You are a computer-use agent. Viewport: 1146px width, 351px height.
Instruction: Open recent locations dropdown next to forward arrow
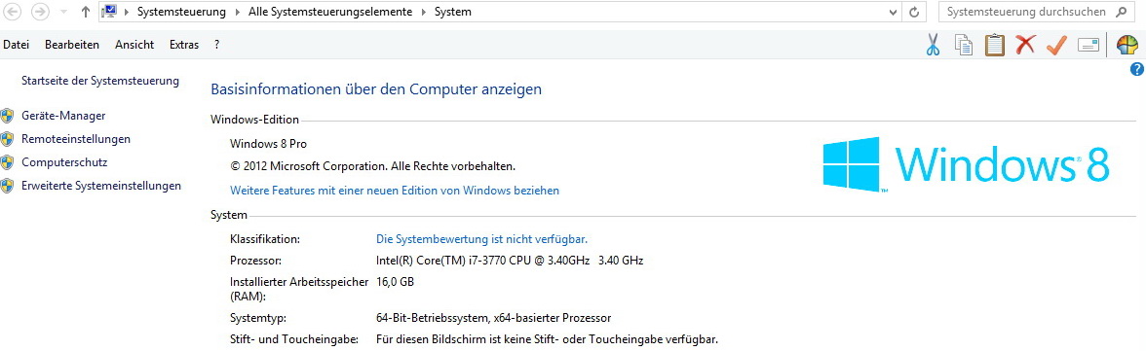tap(63, 13)
